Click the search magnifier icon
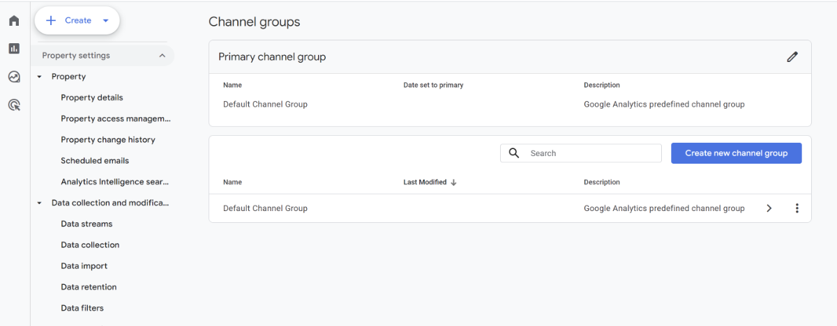The image size is (837, 326). coord(514,153)
